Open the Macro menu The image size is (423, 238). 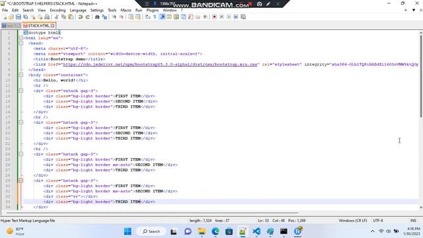point(126,11)
